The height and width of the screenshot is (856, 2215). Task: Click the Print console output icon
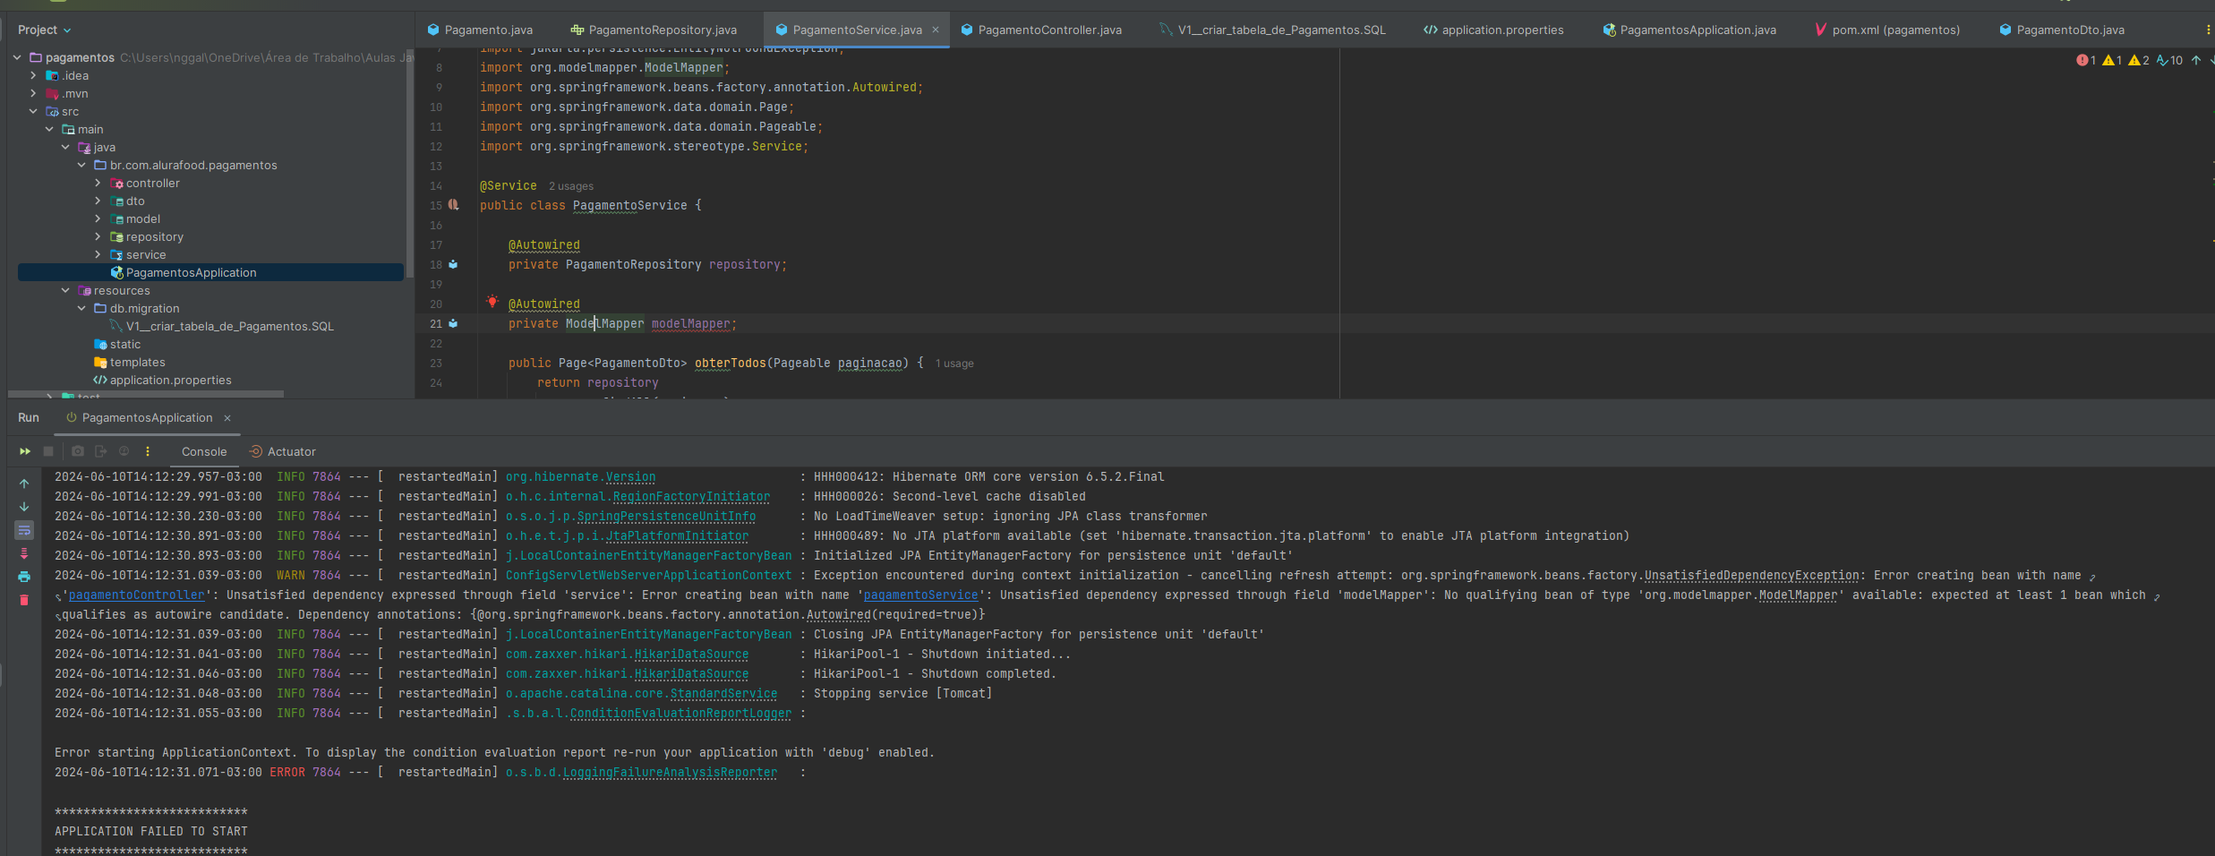click(x=24, y=577)
